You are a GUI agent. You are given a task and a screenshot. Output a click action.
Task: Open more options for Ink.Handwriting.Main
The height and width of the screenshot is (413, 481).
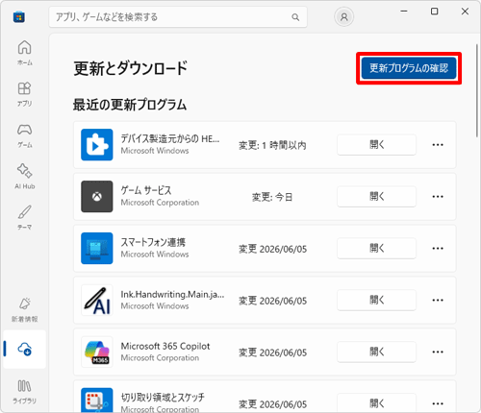pos(438,301)
